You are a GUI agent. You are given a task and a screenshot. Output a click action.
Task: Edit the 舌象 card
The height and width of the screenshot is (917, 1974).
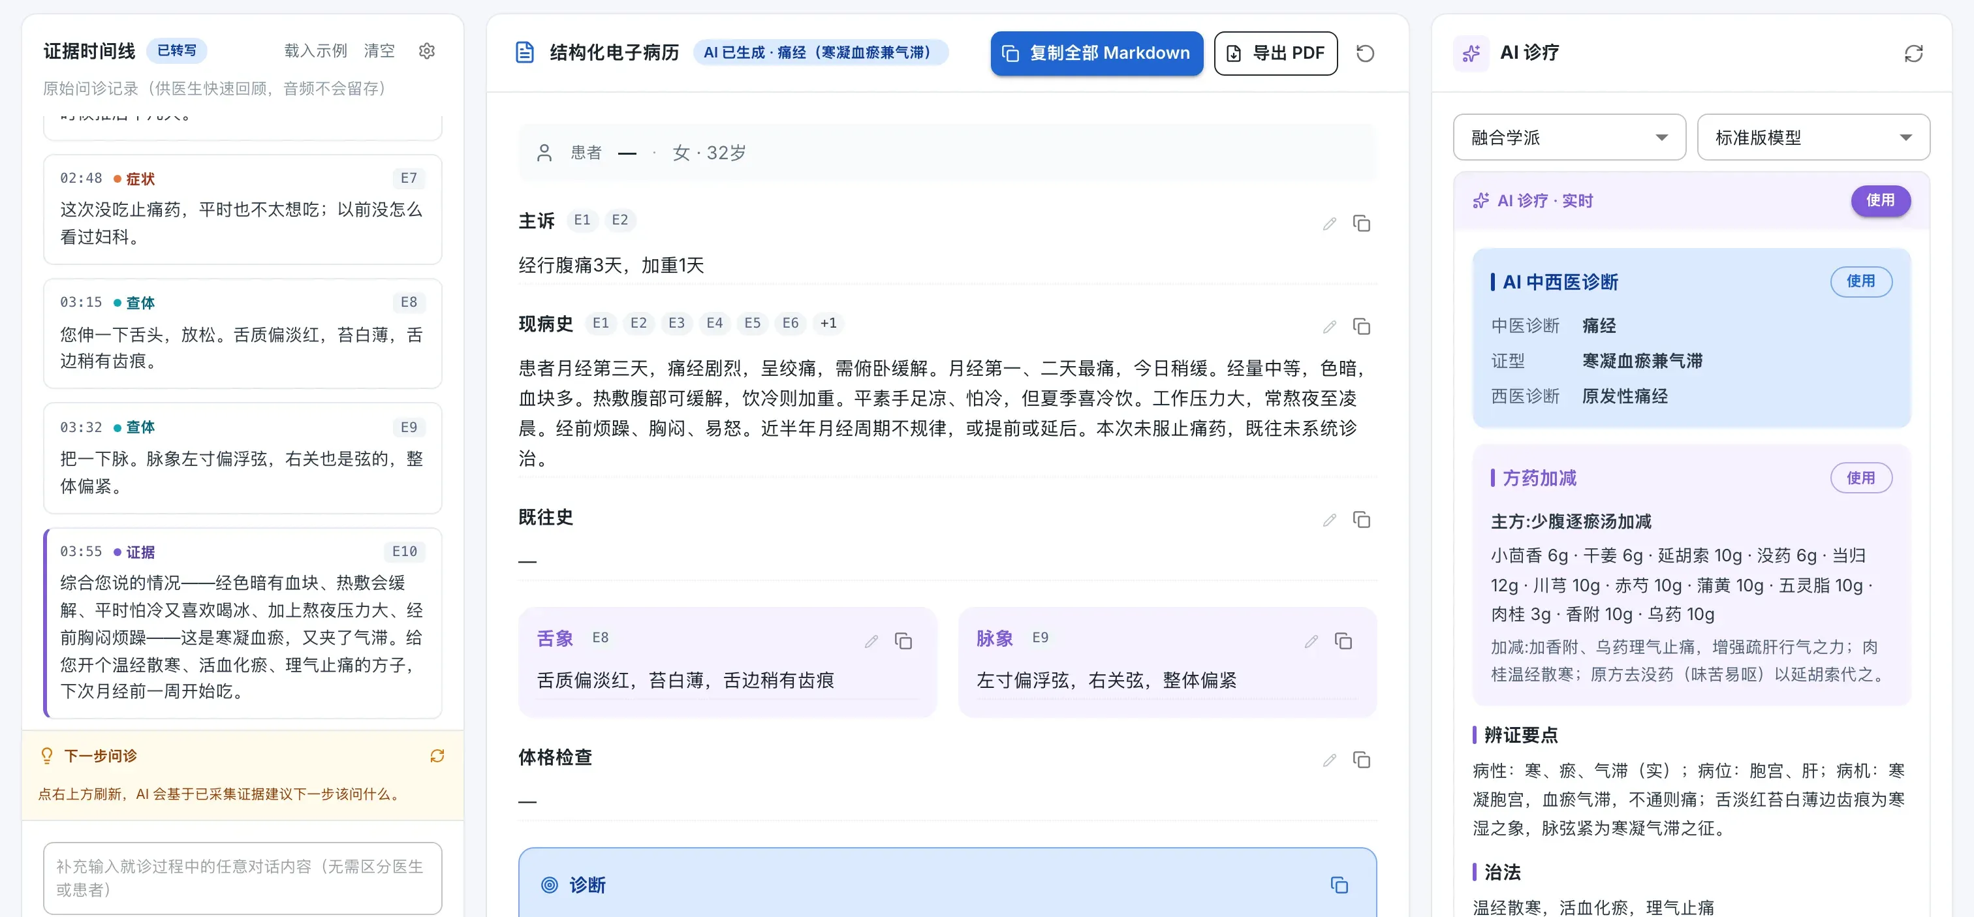tap(871, 640)
